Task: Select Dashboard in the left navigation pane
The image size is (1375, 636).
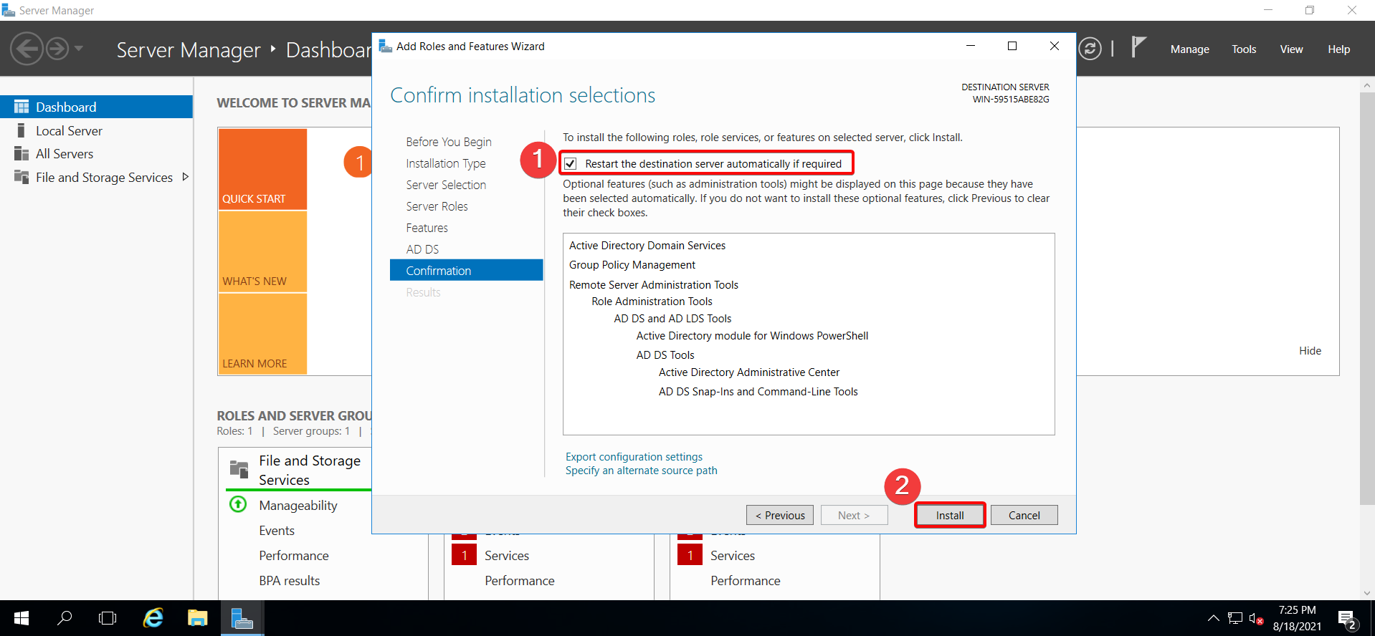Action: (x=96, y=107)
